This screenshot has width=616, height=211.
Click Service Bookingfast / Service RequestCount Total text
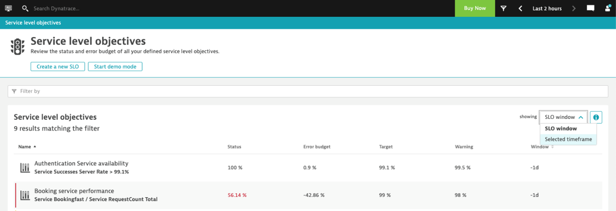96,199
